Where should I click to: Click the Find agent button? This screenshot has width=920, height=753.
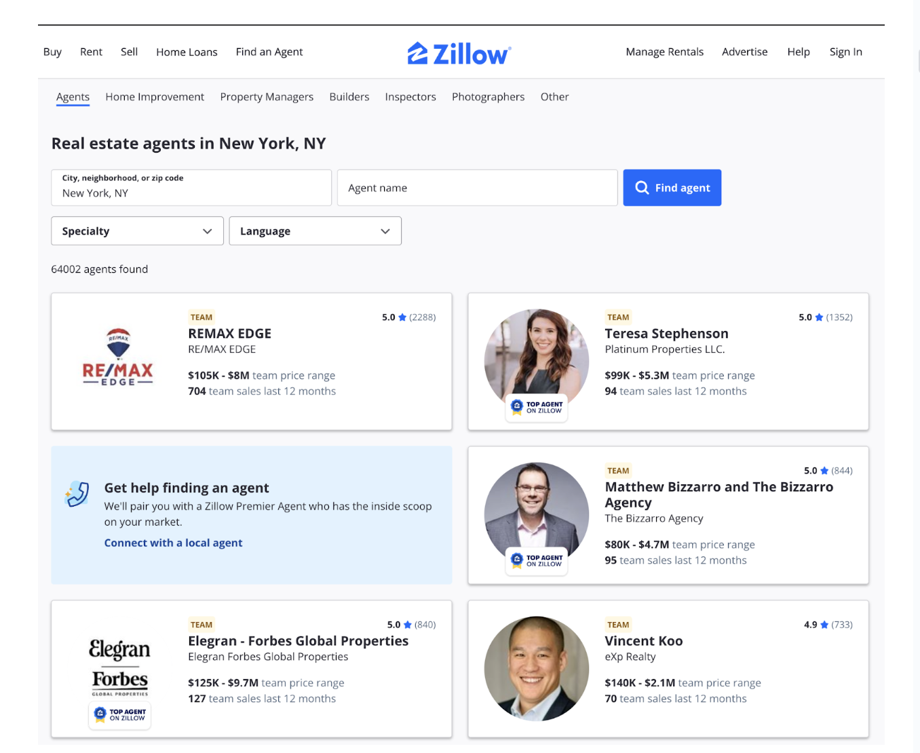672,188
